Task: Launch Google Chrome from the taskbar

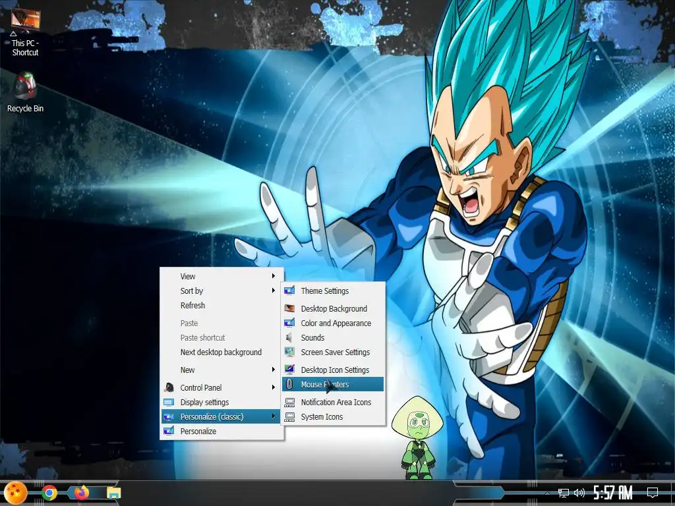Action: pos(49,493)
